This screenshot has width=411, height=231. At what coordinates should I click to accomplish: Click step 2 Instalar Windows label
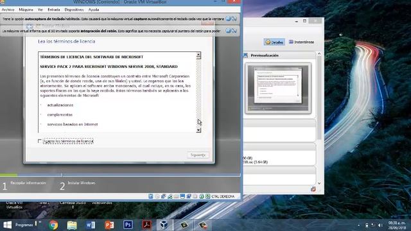pyautogui.click(x=82, y=183)
